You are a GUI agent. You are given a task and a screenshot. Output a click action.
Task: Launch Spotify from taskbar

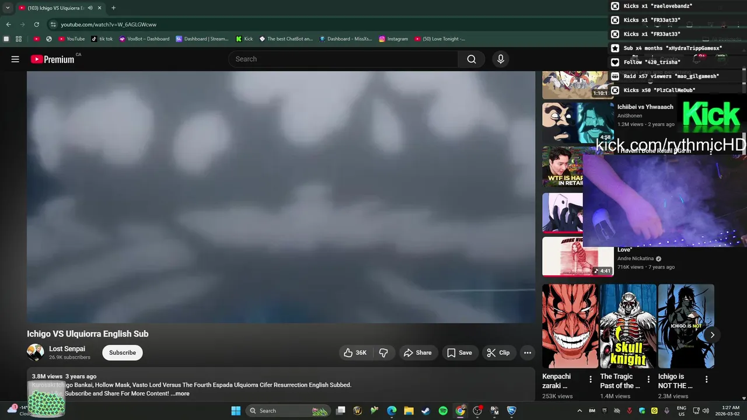click(x=443, y=411)
